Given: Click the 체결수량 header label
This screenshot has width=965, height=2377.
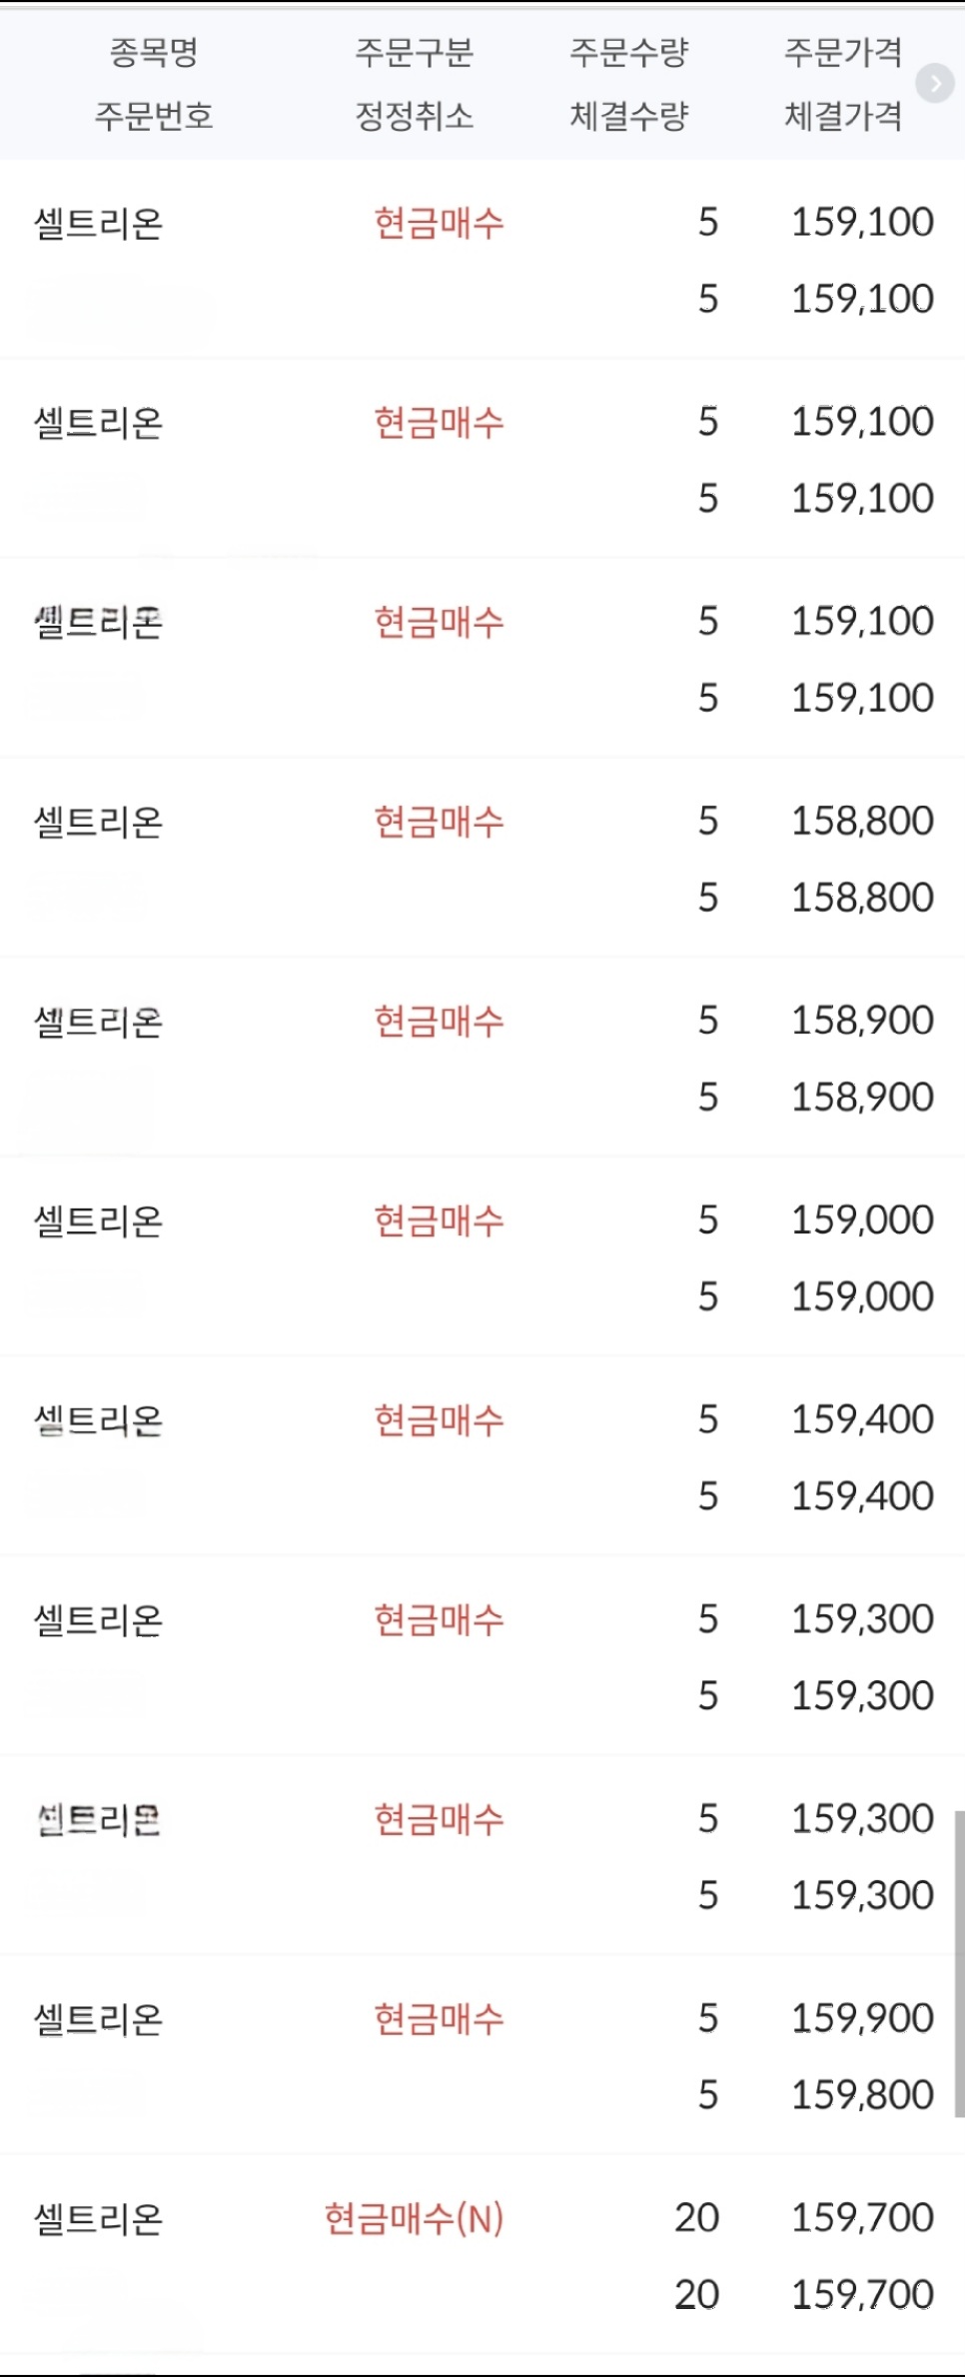Looking at the screenshot, I should point(628,116).
